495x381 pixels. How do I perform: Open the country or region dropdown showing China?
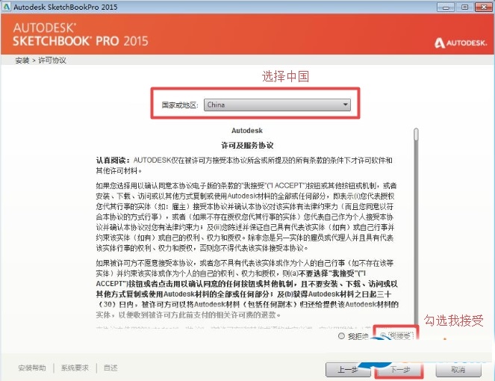point(277,105)
